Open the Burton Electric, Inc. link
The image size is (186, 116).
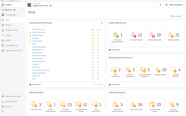tap(38, 29)
